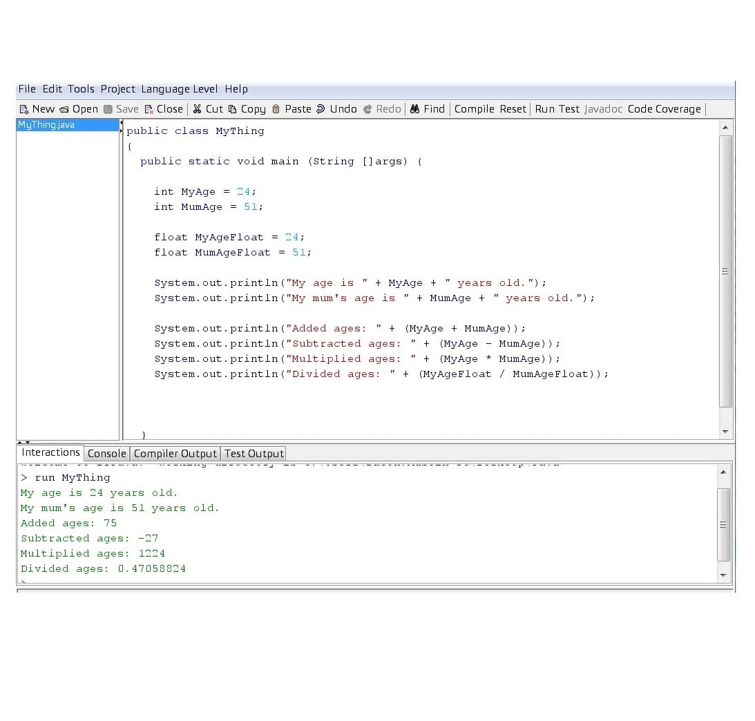The image size is (755, 721).
Task: Click the 'Divided ages:' println code line
Action: [381, 374]
